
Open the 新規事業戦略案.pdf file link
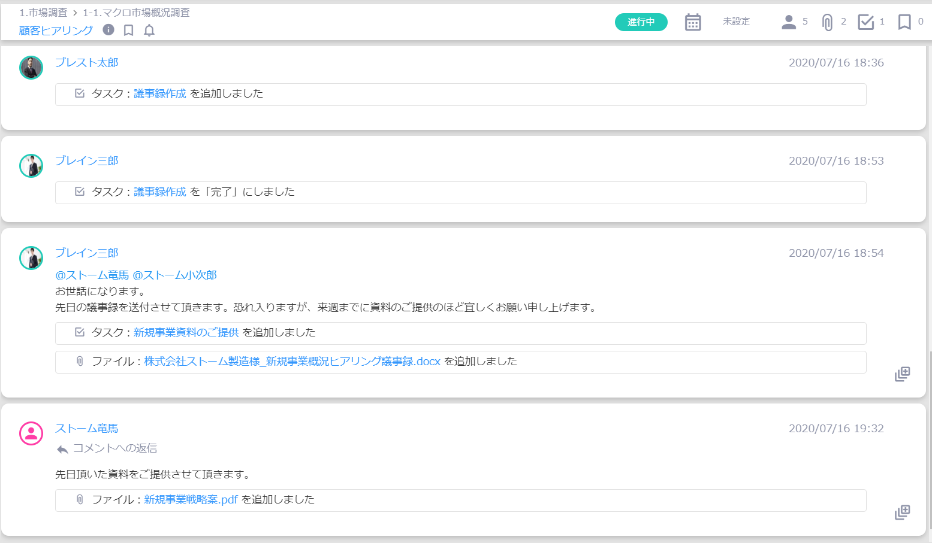(x=191, y=499)
